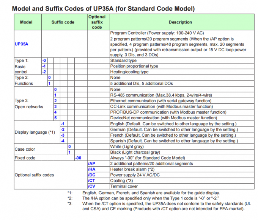
Task: Select the /DC optional suffix code
Action: [x=91, y=175]
